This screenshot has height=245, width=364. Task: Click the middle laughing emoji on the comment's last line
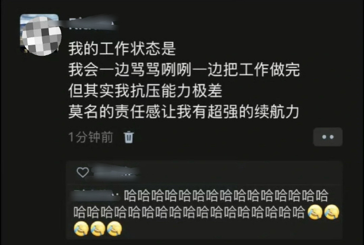pos(98,229)
